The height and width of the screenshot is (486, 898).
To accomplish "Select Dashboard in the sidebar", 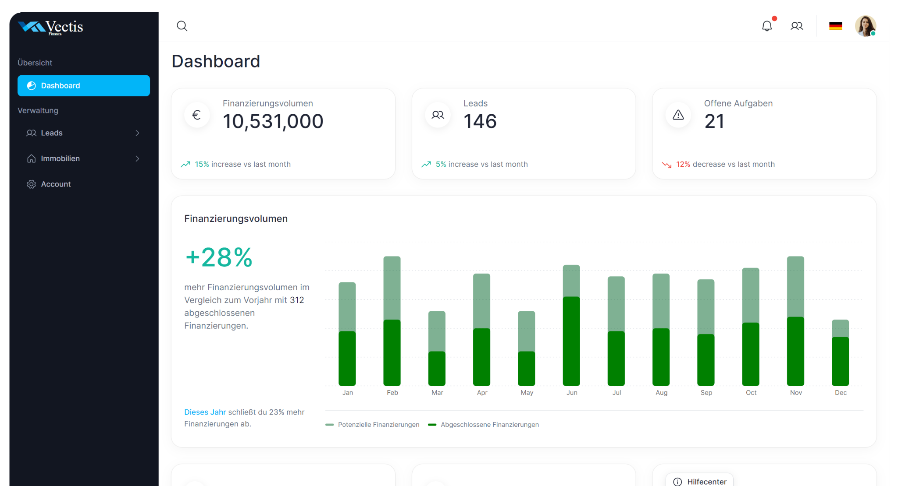I will pyautogui.click(x=83, y=86).
